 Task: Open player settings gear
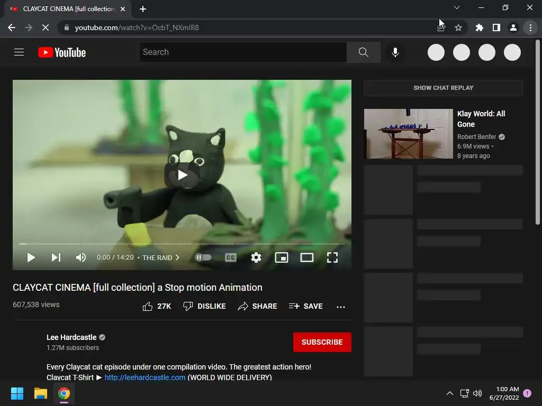pyautogui.click(x=256, y=257)
